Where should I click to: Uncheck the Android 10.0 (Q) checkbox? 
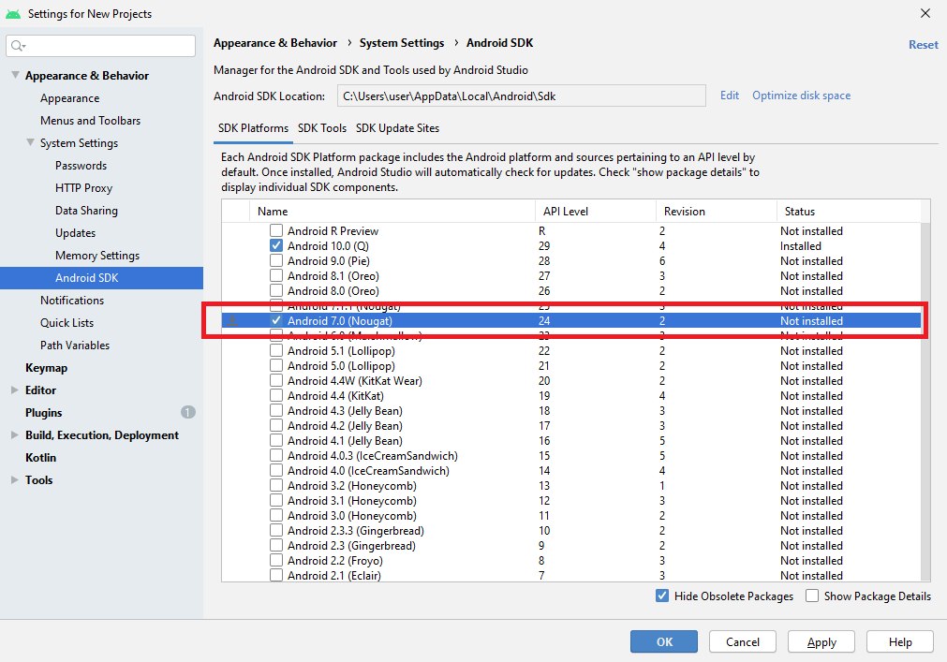276,245
